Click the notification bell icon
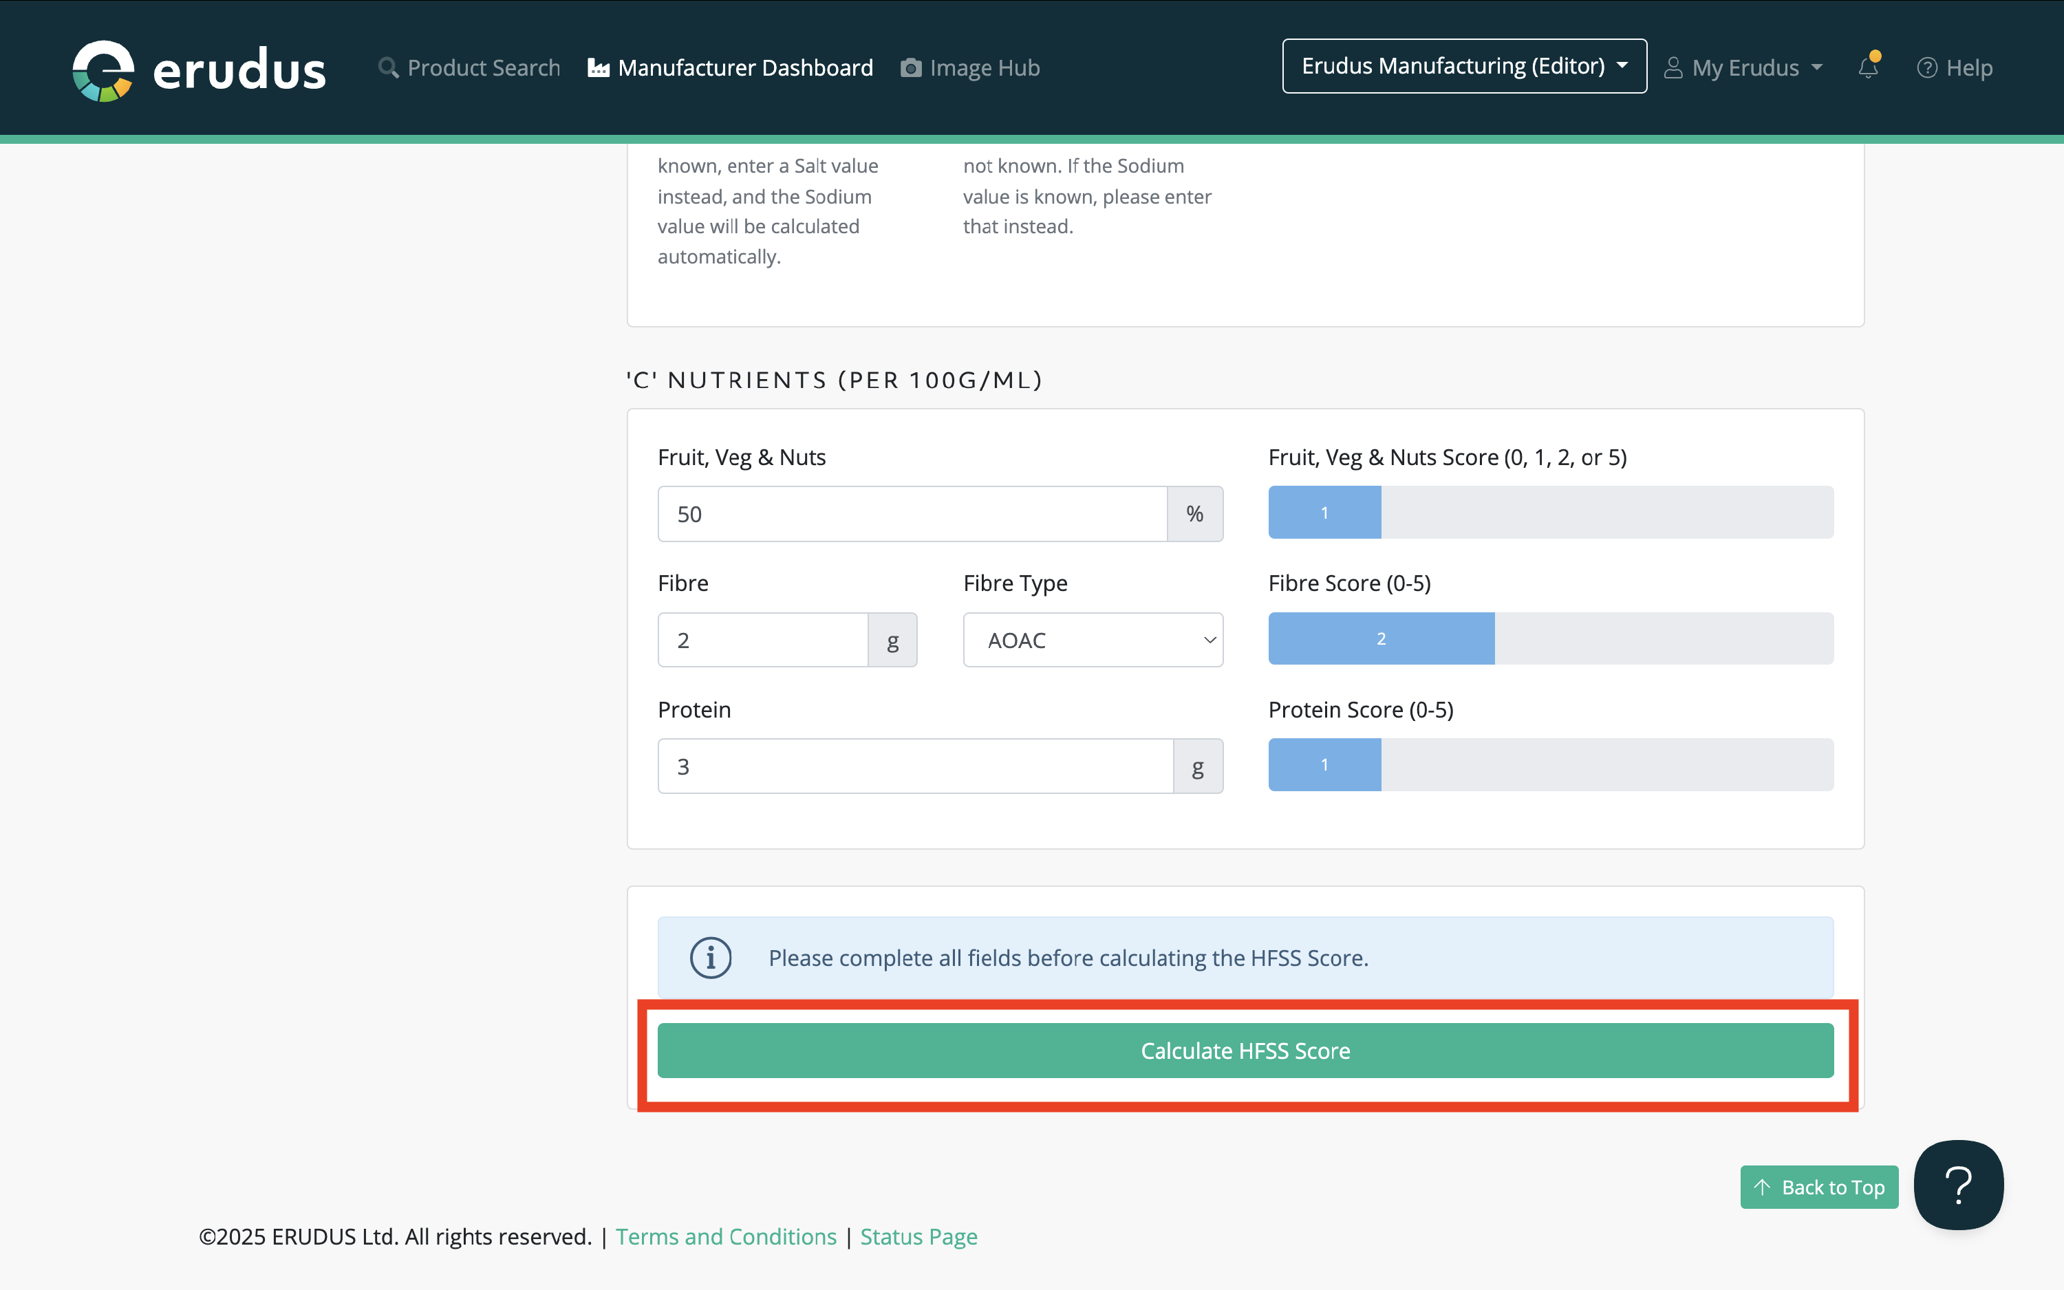Screen dimensions: 2064x1290 pos(1868,67)
